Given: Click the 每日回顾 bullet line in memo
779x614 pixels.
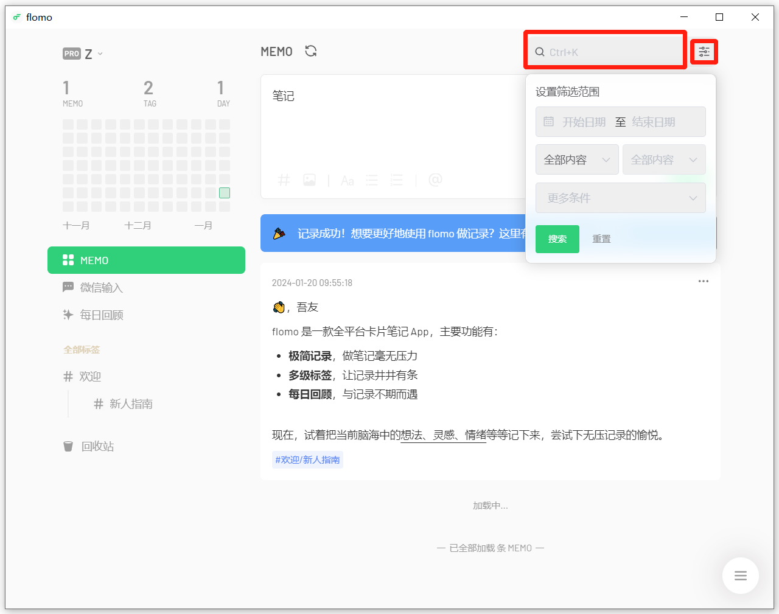Looking at the screenshot, I should 352,394.
